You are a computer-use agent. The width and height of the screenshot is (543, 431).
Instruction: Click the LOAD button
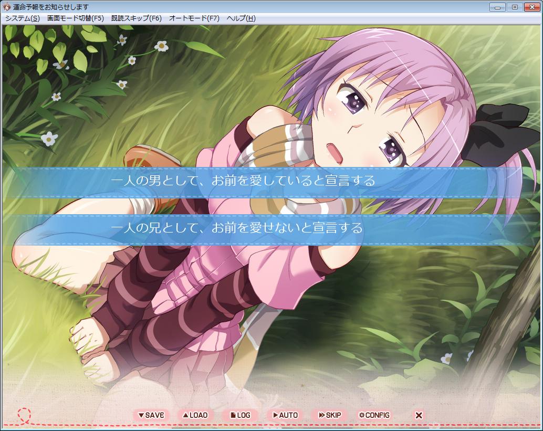pyautogui.click(x=195, y=415)
